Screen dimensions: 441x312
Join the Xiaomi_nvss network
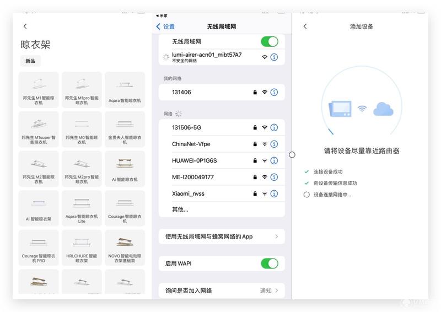(222, 193)
